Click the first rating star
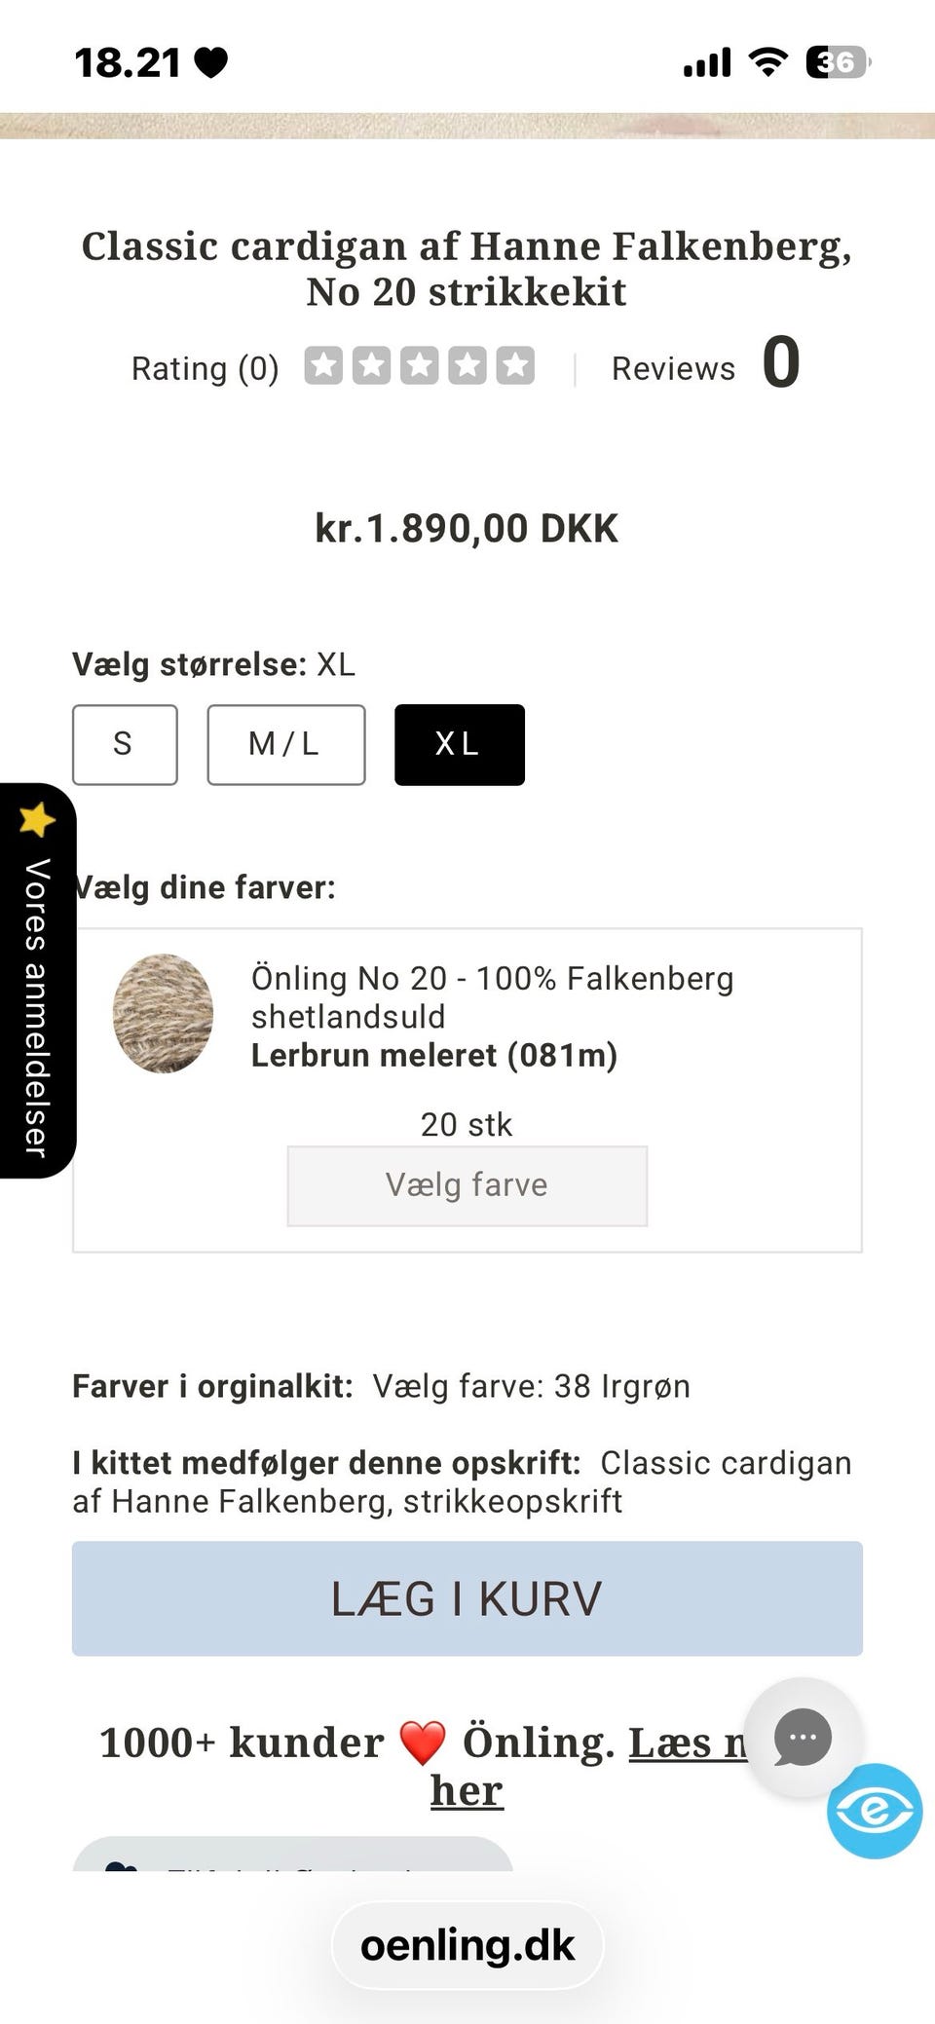 (x=323, y=366)
